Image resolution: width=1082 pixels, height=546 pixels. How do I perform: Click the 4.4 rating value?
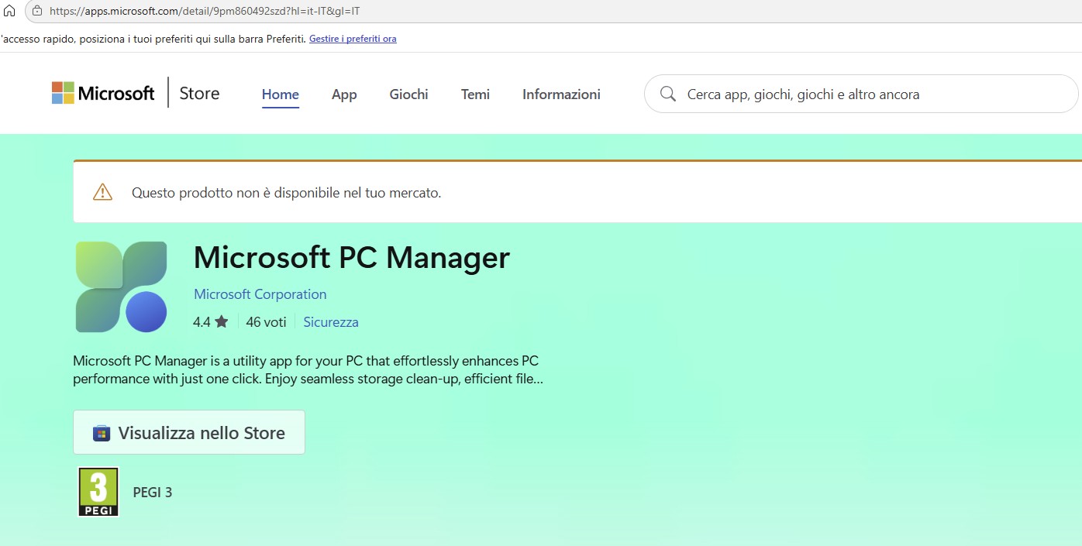[x=202, y=322]
